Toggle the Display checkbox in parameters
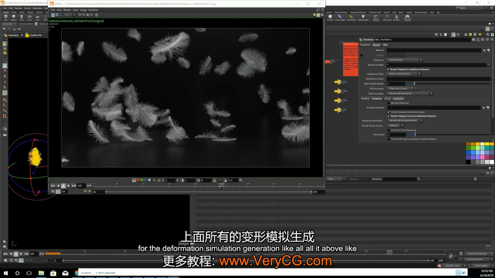This screenshot has height=278, width=495. pos(362,55)
